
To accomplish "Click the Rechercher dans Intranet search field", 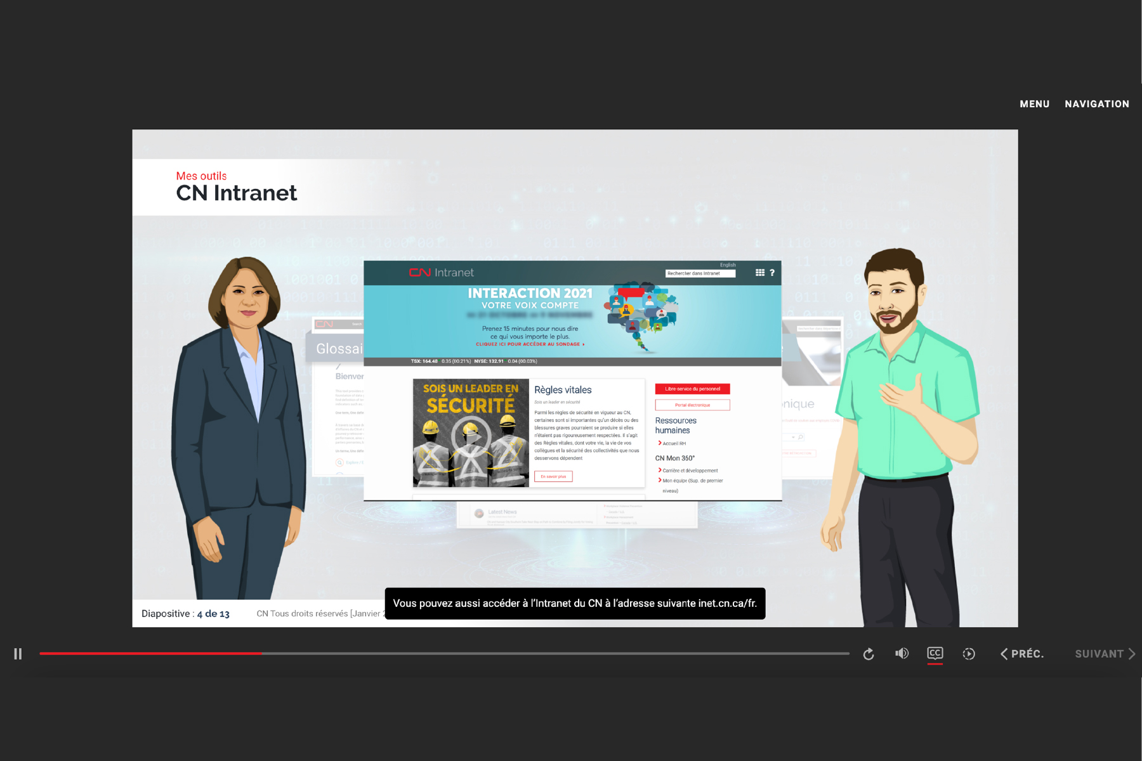I will tap(700, 273).
